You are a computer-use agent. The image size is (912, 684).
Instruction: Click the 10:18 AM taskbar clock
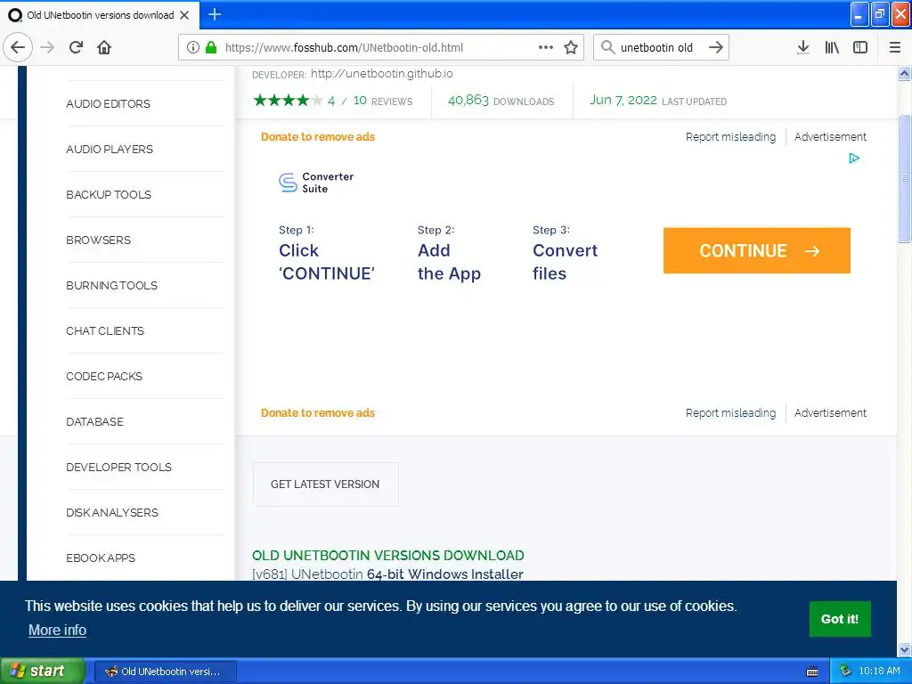[x=879, y=672]
